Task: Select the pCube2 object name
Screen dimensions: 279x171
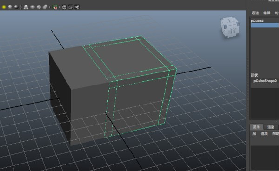Action: pos(257,21)
